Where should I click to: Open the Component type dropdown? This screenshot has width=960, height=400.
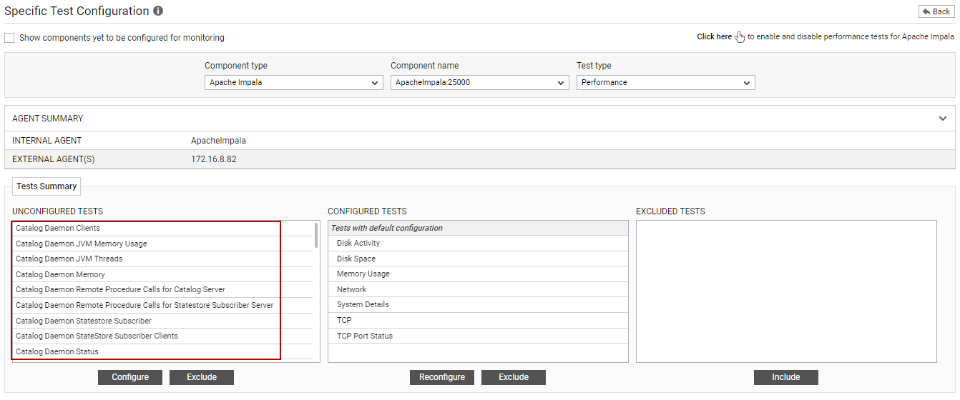pos(294,83)
